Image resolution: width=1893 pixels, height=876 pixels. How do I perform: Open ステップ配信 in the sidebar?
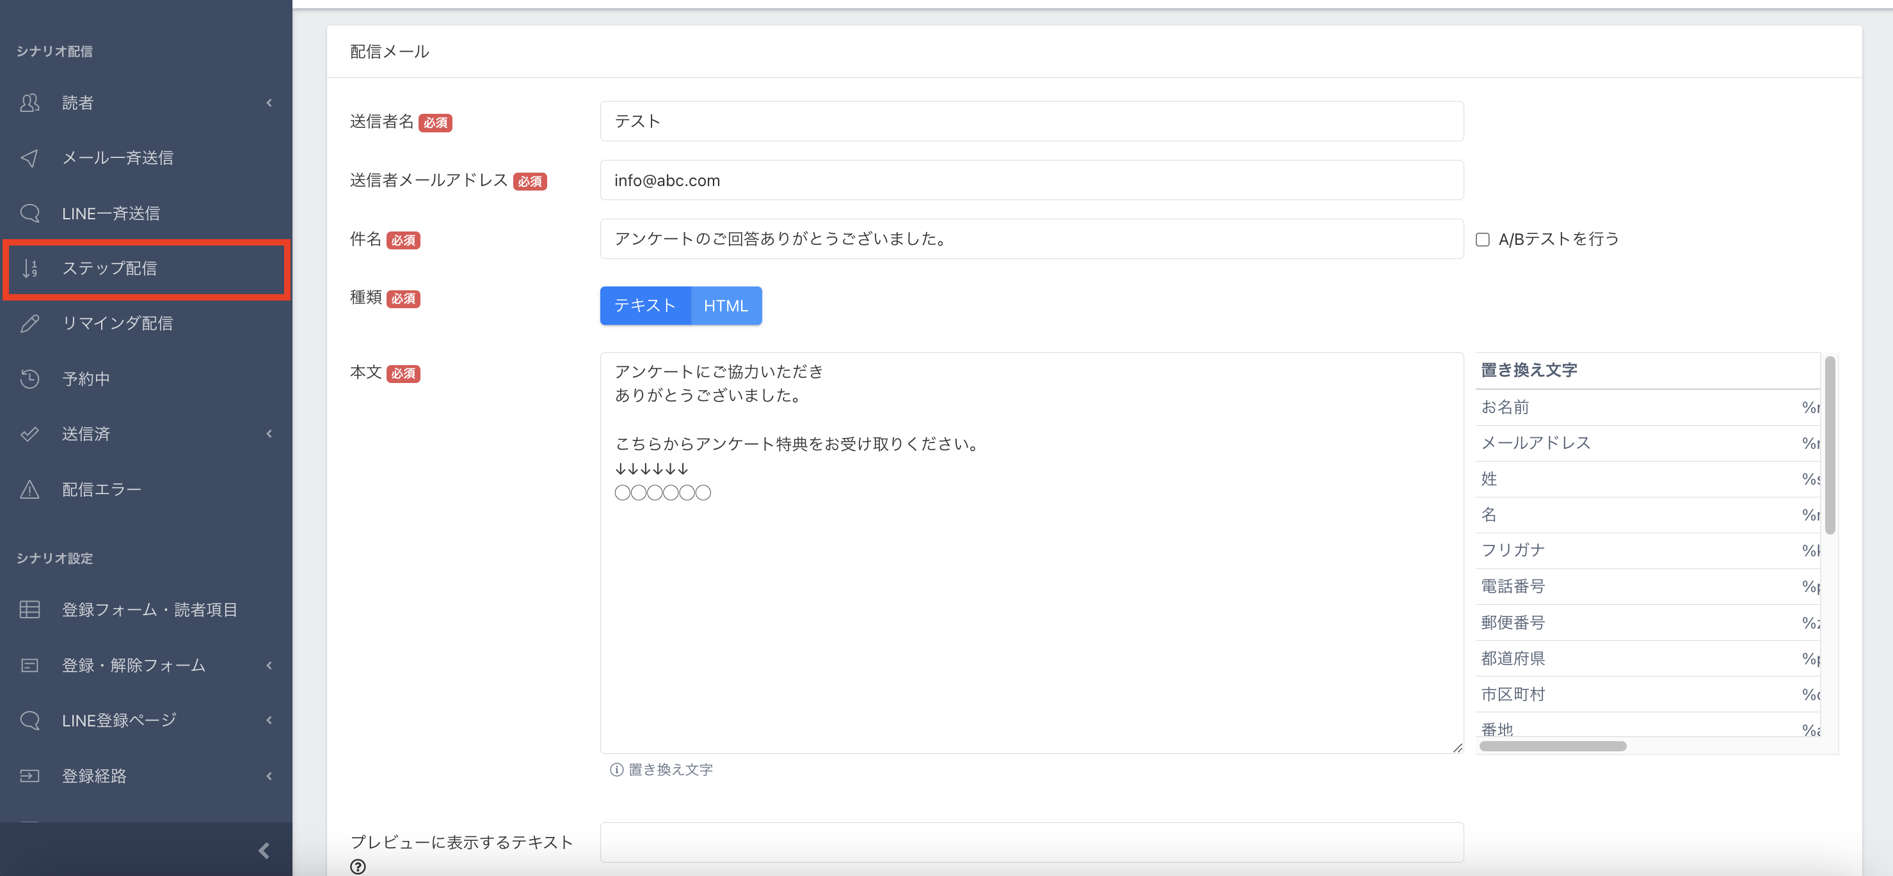[x=109, y=268]
